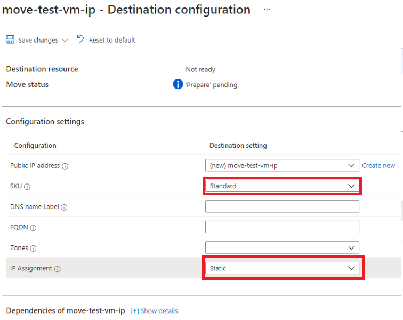Open the Public IP address dropdown

pos(282,165)
